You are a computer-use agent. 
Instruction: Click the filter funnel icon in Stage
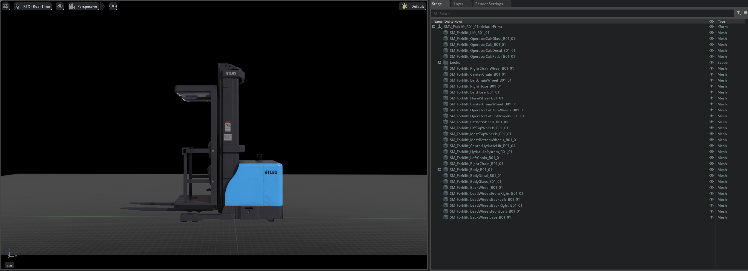coord(738,13)
